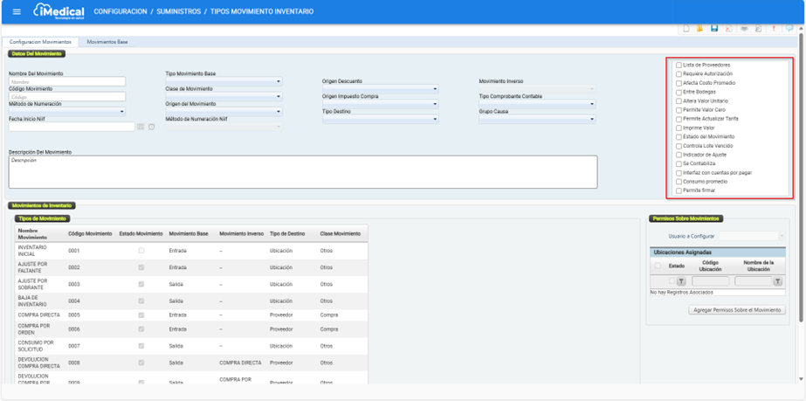This screenshot has width=806, height=401.
Task: Open calendar picker for Fecha Inicio Niif
Action: (x=141, y=127)
